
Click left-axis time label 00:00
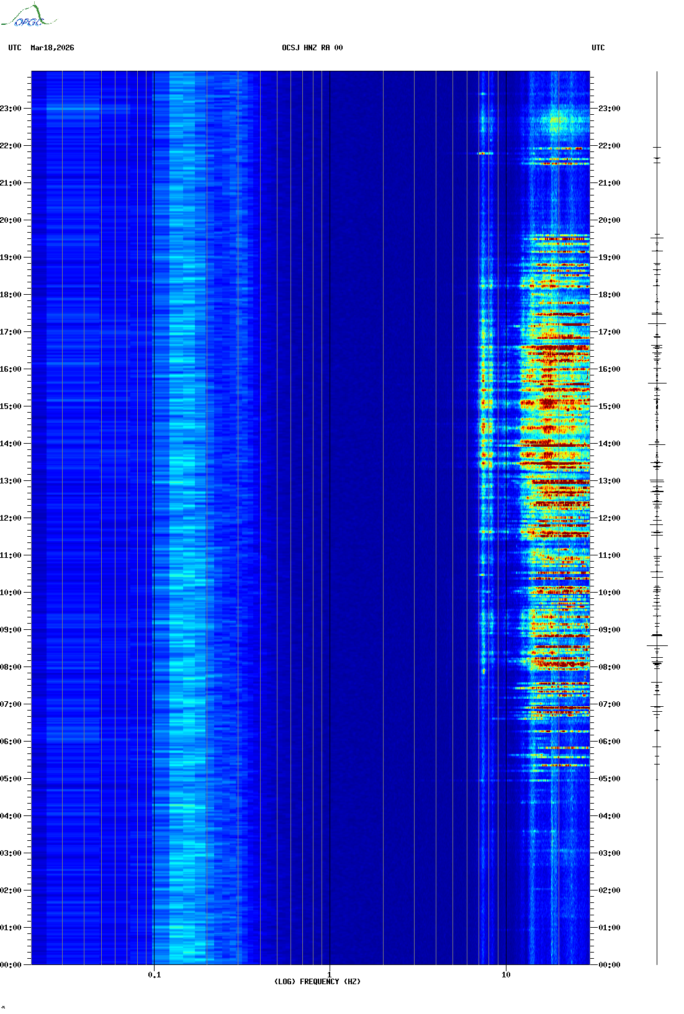click(11, 965)
